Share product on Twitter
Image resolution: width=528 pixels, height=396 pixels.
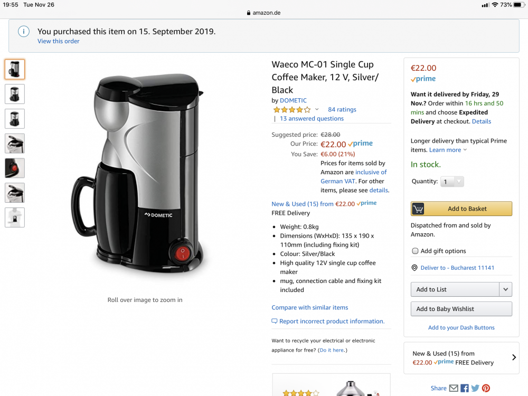pyautogui.click(x=475, y=388)
